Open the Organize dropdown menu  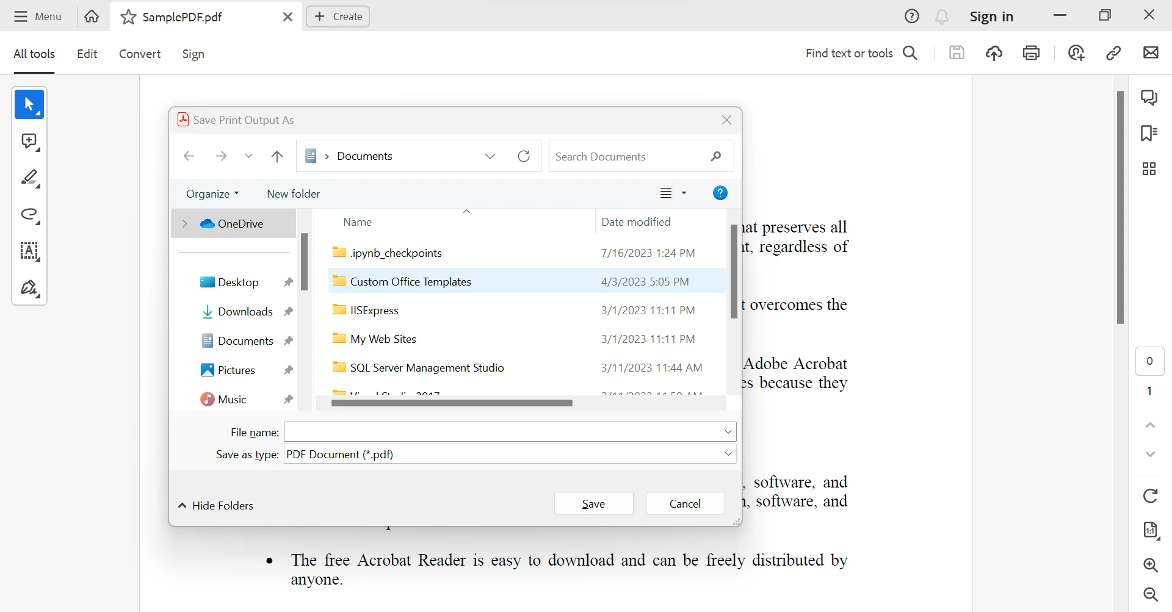point(212,193)
